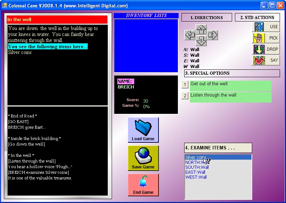286x203 pixels.
Task: Click the score value 30
Action: (x=145, y=101)
